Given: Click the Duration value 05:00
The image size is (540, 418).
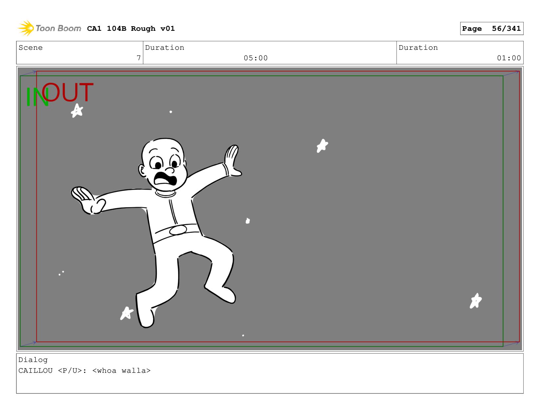Looking at the screenshot, I should [x=256, y=58].
